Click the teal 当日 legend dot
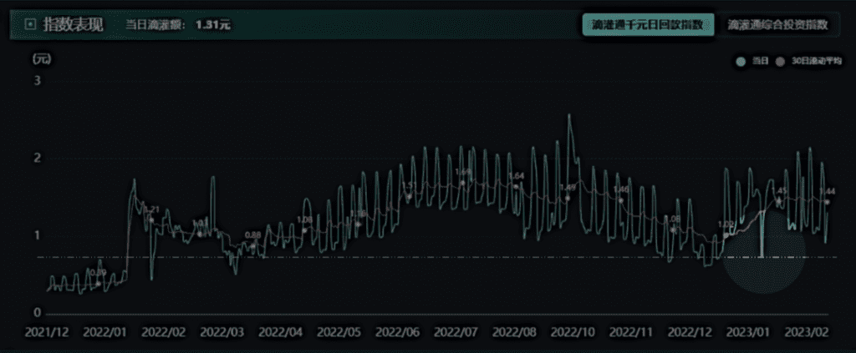Image resolution: width=856 pixels, height=353 pixels. pos(739,62)
